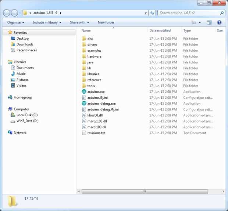Click the change view icon

pos(193,22)
